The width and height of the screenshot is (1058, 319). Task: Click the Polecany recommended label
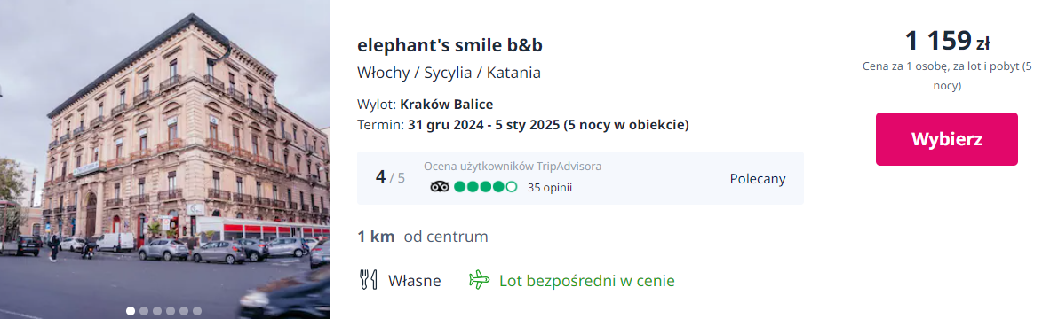(758, 178)
